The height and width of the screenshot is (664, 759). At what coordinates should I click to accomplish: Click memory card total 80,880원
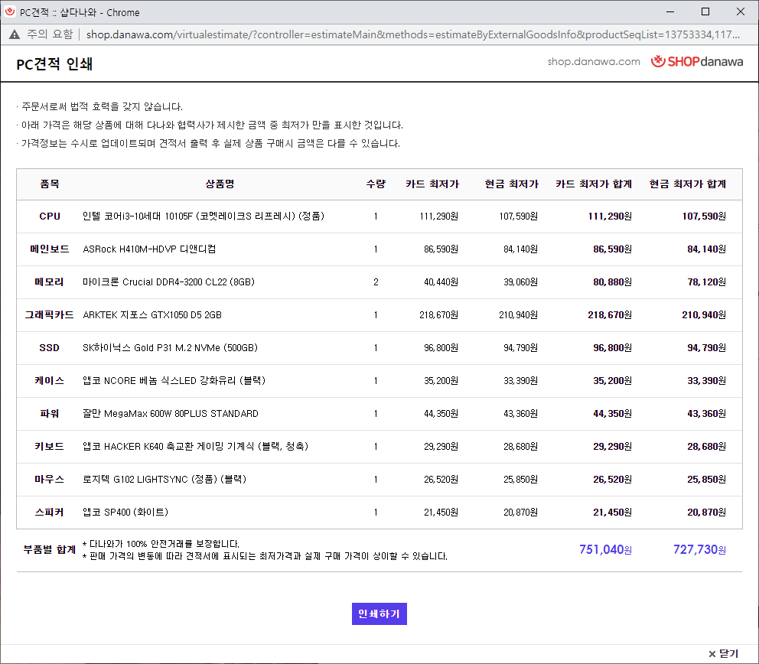pyautogui.click(x=612, y=282)
